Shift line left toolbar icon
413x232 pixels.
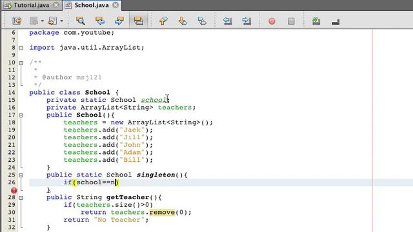pos(227,21)
